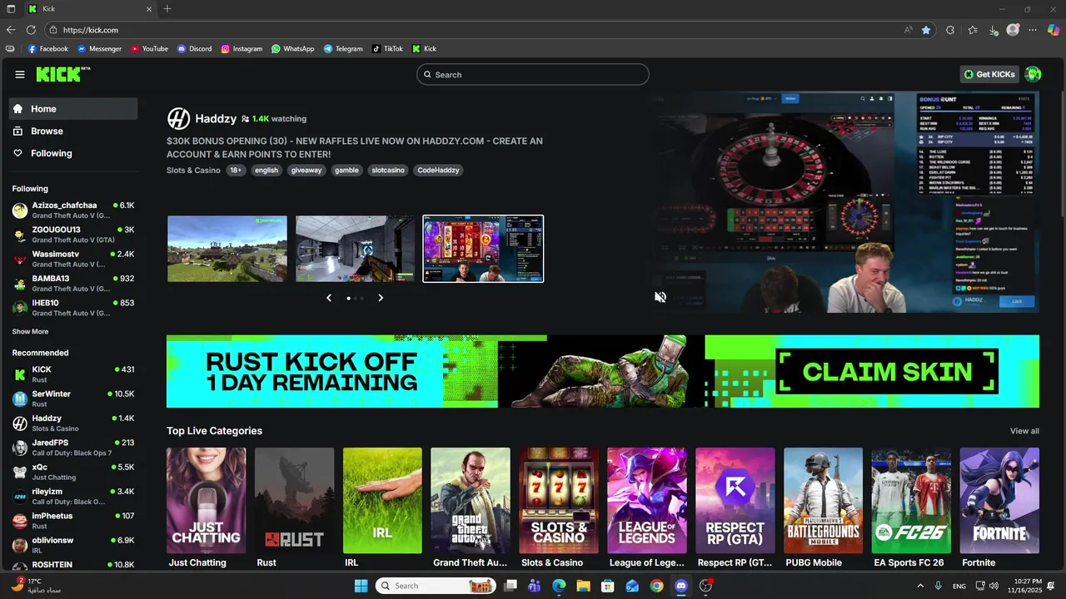Open Kick bookmark in favorites bar

pos(425,49)
